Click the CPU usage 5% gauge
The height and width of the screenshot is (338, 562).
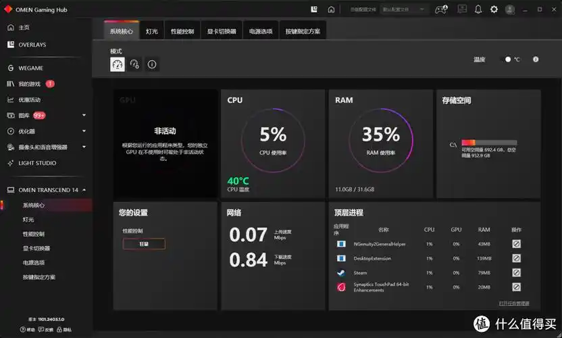pyautogui.click(x=273, y=141)
